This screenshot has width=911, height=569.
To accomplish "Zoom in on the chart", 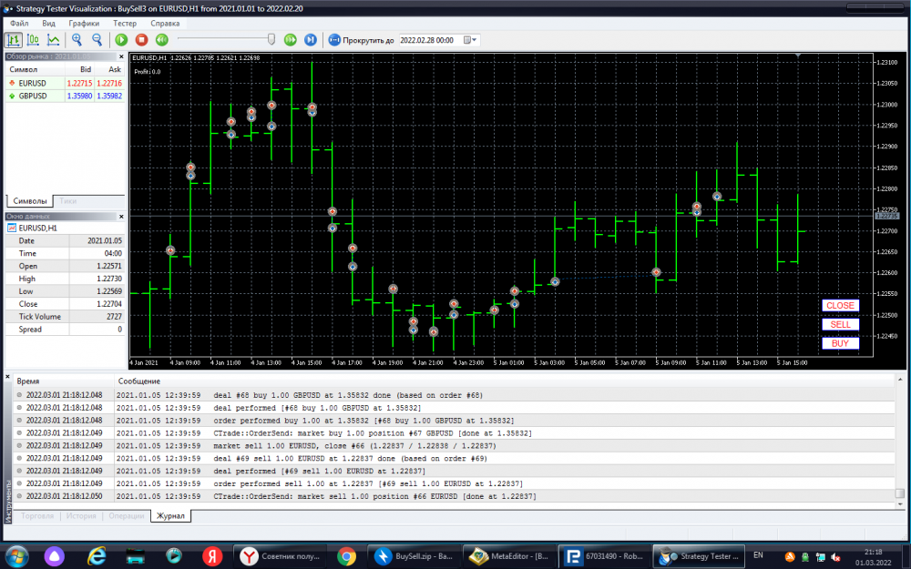I will click(x=77, y=40).
